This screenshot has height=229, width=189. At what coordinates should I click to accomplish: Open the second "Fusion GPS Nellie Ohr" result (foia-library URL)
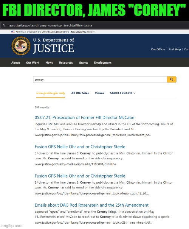[x=80, y=176]
